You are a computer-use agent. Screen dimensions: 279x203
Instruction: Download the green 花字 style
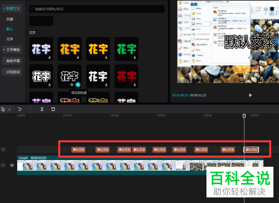coord(134,57)
